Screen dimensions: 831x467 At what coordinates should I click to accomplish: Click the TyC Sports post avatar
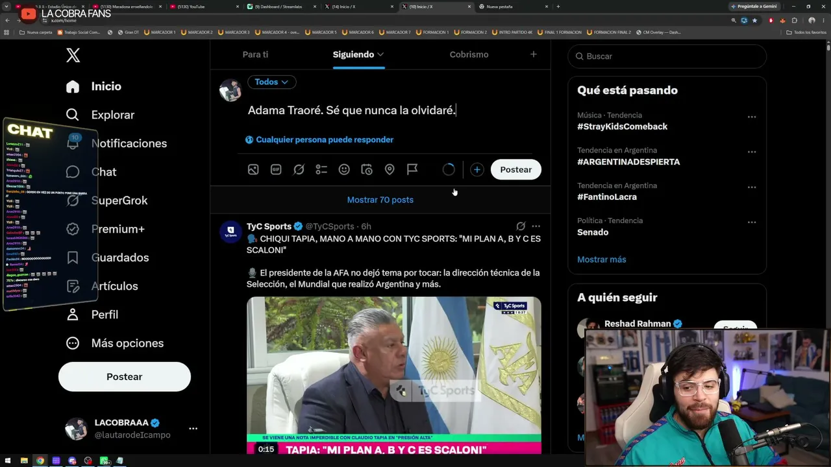pos(230,232)
